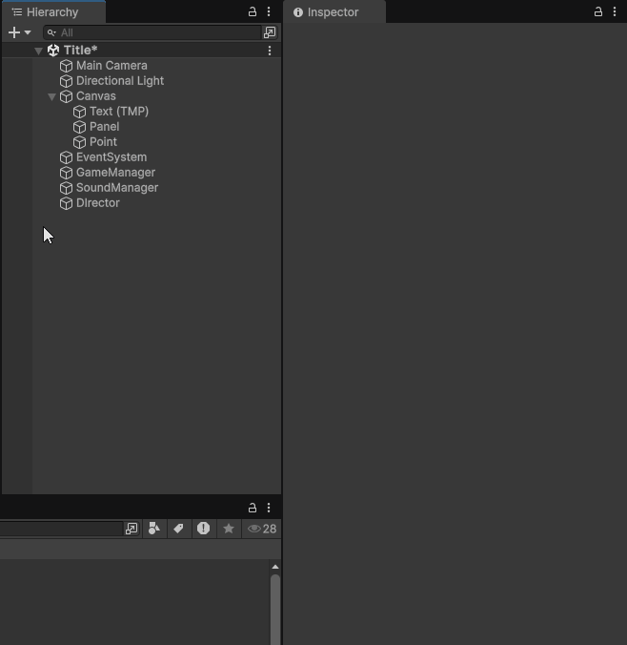Click the Search by Import Log Type icon

click(x=203, y=529)
